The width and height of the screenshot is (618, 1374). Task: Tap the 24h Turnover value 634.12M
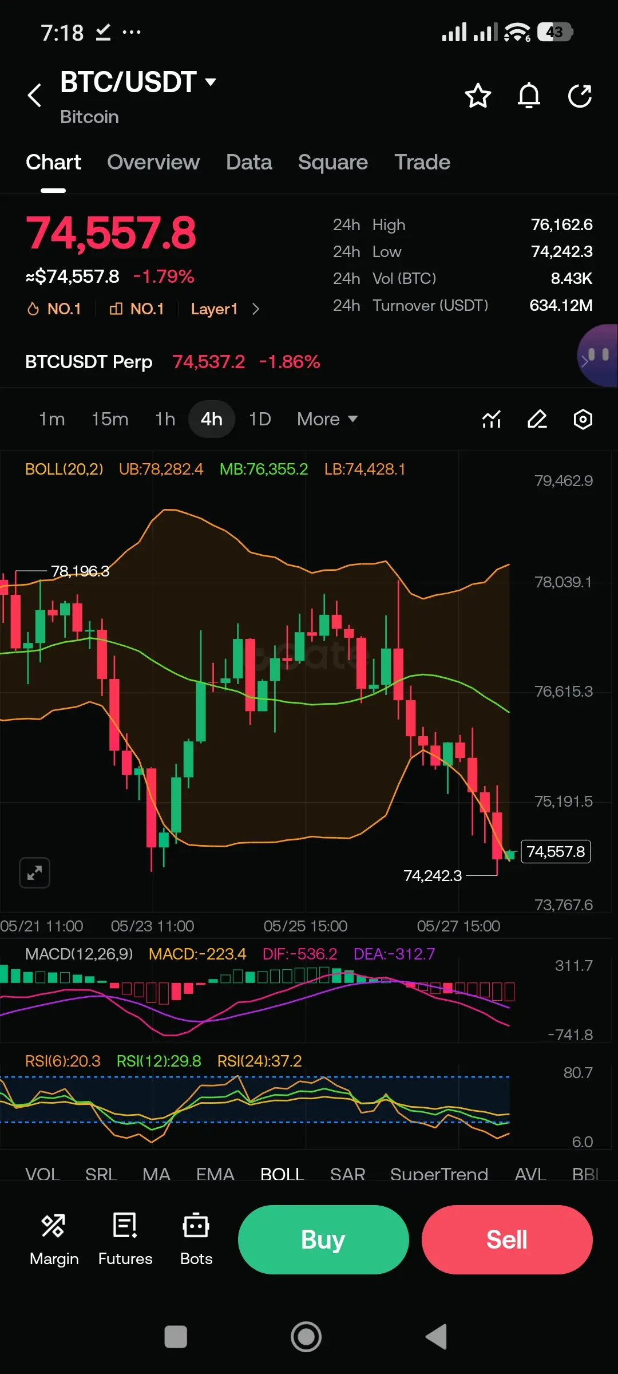click(x=561, y=305)
